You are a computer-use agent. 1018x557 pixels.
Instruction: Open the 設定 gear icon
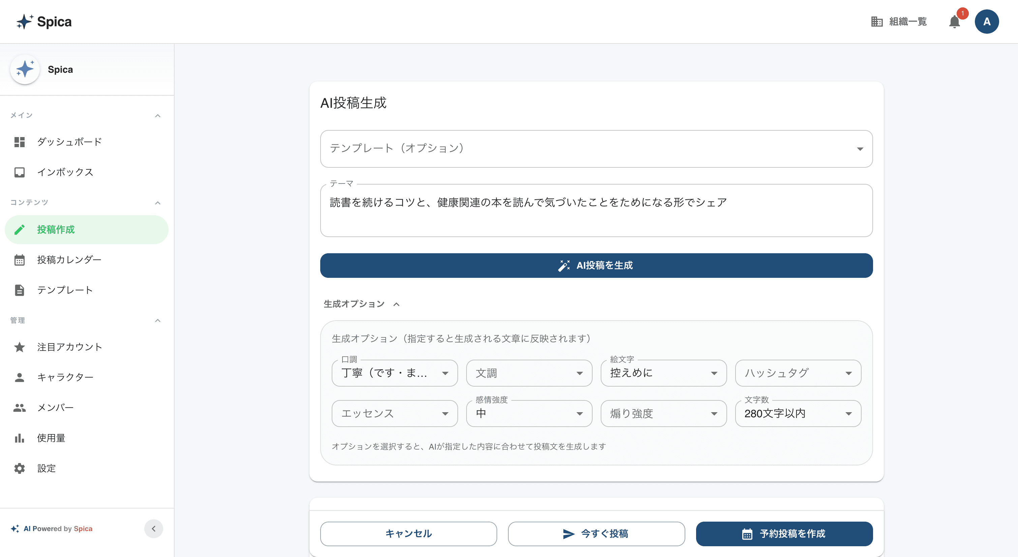point(19,468)
